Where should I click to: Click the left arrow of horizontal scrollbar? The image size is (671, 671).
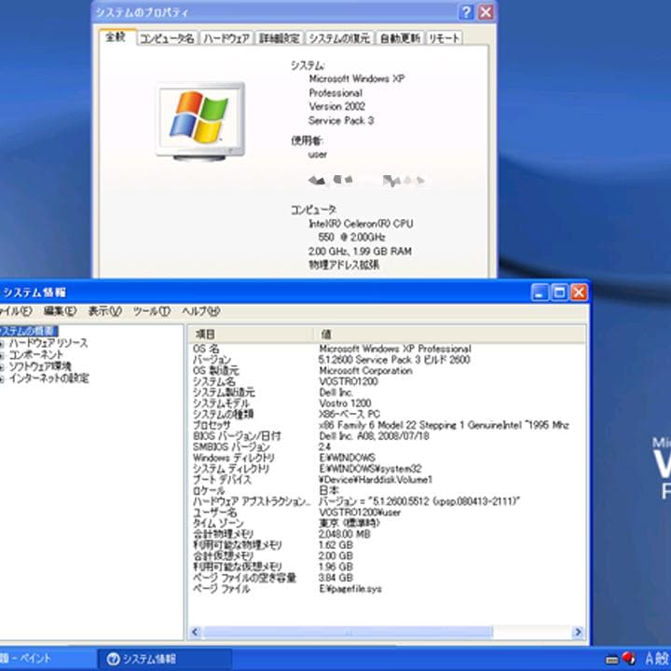pos(195,632)
